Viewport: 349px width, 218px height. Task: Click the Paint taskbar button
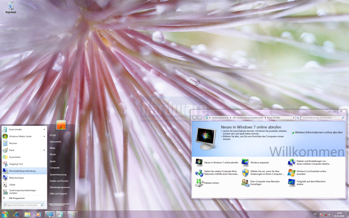(x=72, y=214)
